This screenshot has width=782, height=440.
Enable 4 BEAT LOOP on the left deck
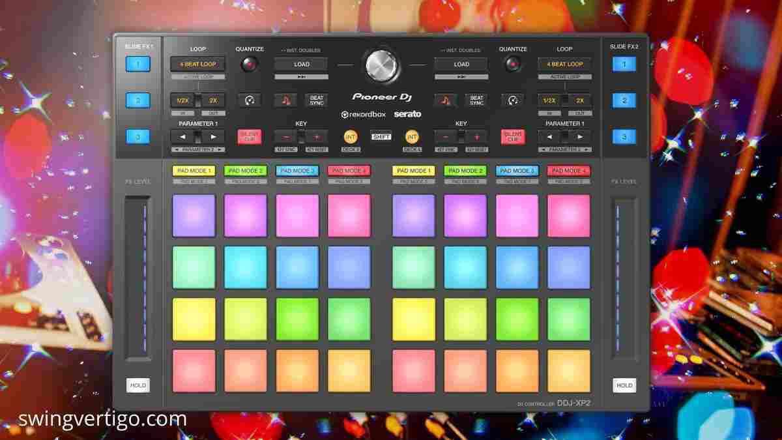pyautogui.click(x=199, y=64)
